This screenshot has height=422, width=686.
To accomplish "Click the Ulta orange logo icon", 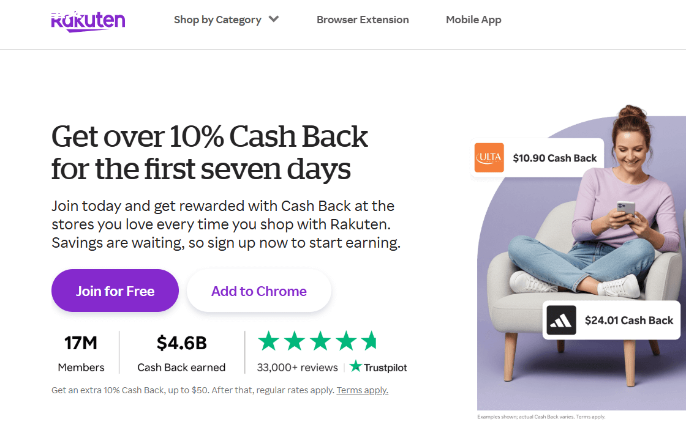I will coord(489,158).
